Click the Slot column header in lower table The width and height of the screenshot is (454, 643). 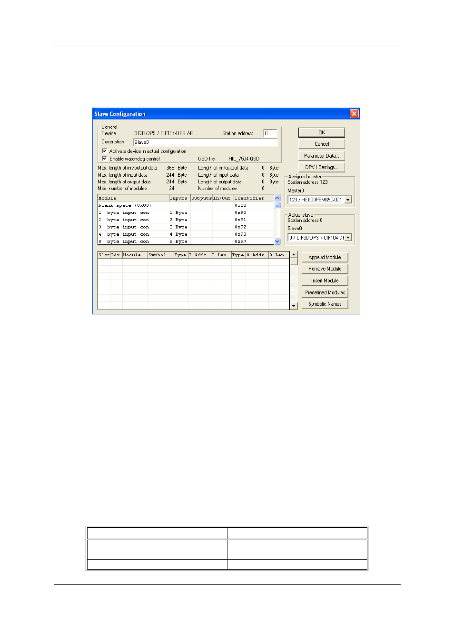104,255
